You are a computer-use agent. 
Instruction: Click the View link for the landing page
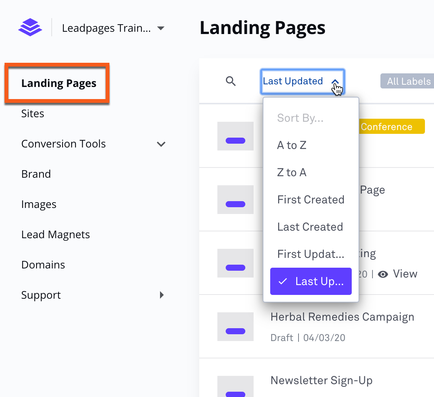(x=405, y=274)
